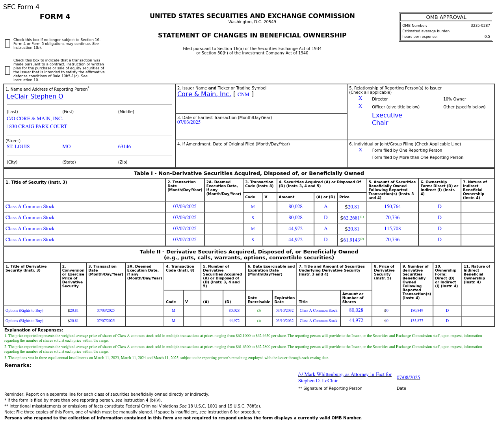This screenshot has width=498, height=430.
Task: Click Class A Common Stock in the 150,764 row
Action: 30,207
